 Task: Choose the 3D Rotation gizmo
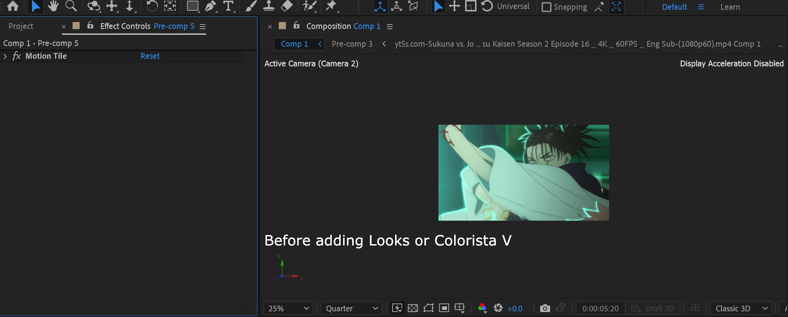(487, 6)
